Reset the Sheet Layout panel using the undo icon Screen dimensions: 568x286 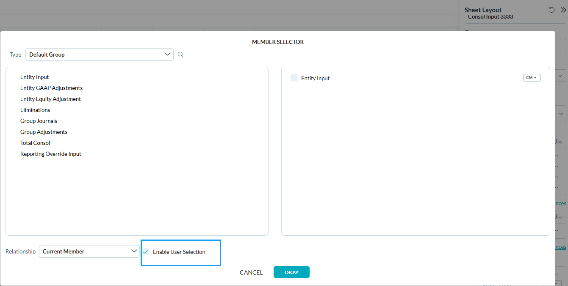coord(551,10)
